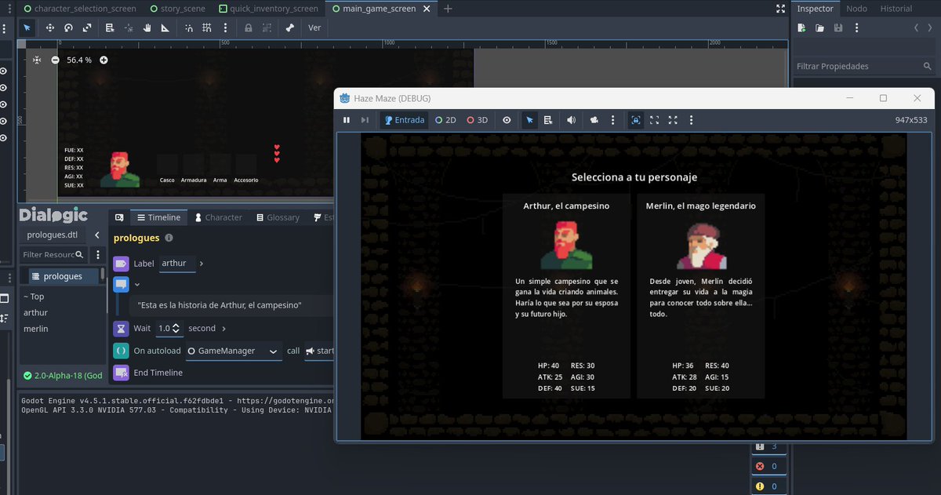Open the Dialogic sidebar three-dot options
Image resolution: width=941 pixels, height=495 pixels.
[x=97, y=255]
